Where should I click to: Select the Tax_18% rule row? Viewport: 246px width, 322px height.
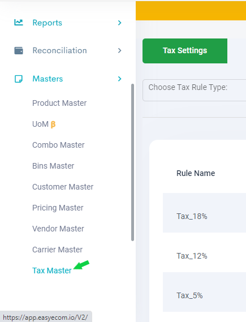[x=204, y=213]
